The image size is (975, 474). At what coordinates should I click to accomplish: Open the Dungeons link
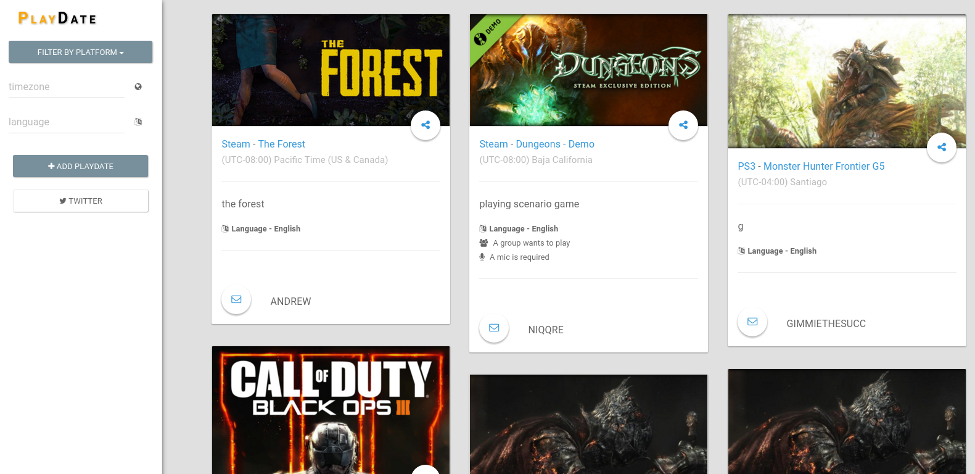click(x=538, y=144)
